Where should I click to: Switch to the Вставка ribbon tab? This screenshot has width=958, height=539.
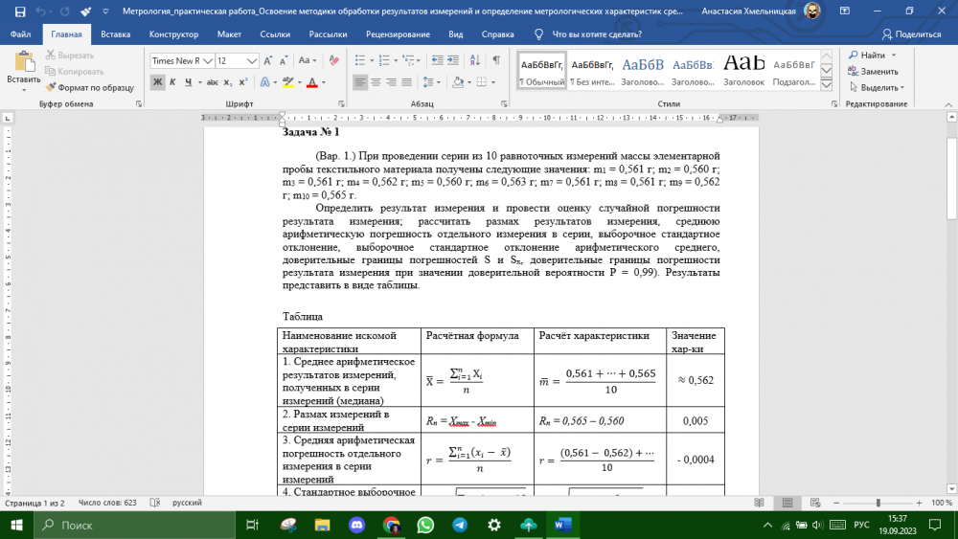pyautogui.click(x=115, y=34)
